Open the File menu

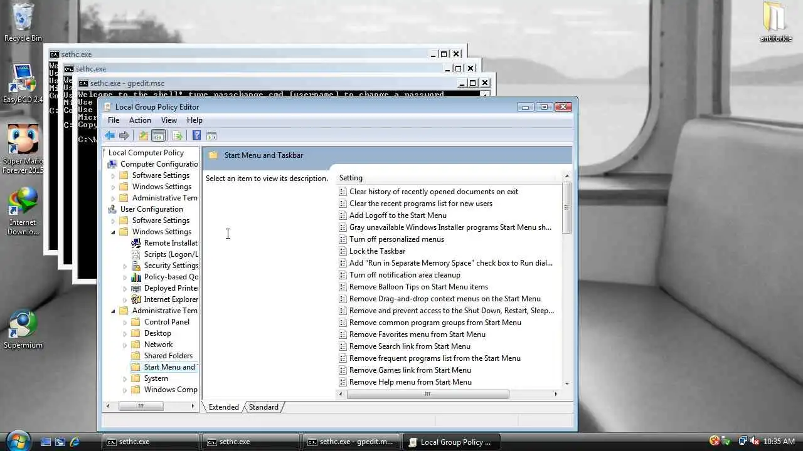coord(114,120)
